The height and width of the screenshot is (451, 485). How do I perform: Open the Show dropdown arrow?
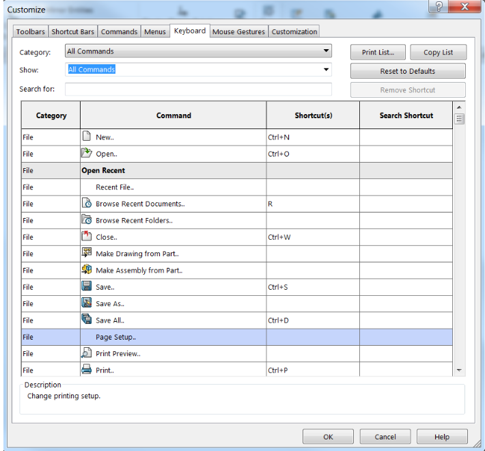(x=326, y=70)
